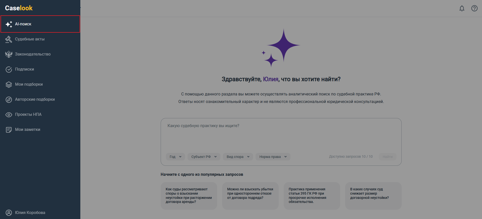Click the help question mark icon
This screenshot has height=219, width=482.
click(474, 9)
